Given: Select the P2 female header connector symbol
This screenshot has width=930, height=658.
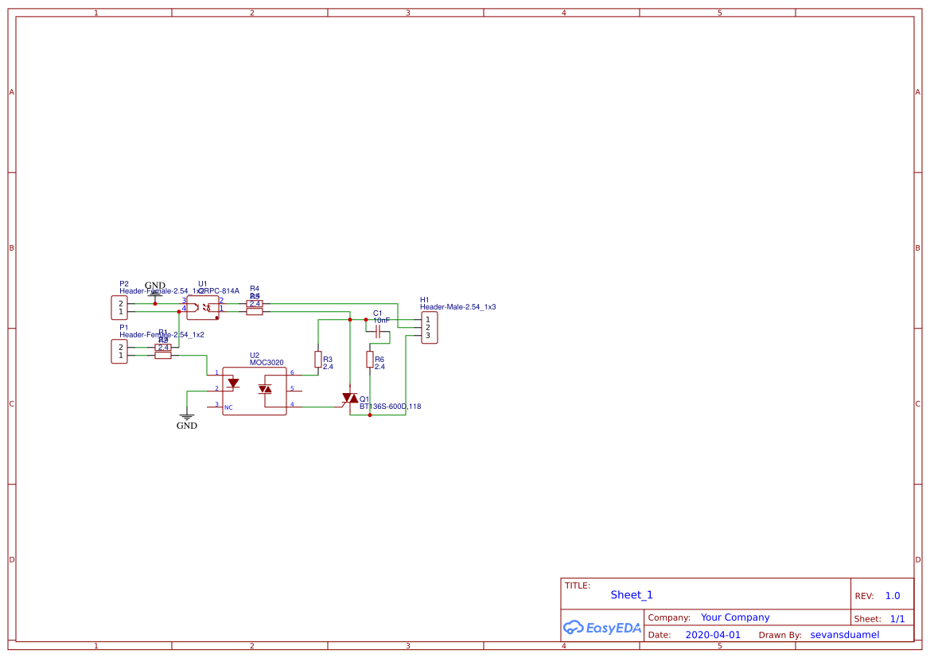Looking at the screenshot, I should [x=119, y=307].
